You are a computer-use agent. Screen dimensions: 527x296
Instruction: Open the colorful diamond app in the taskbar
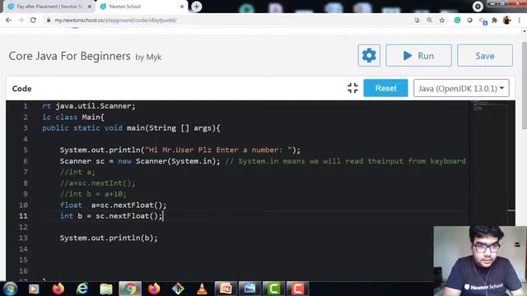(x=178, y=289)
